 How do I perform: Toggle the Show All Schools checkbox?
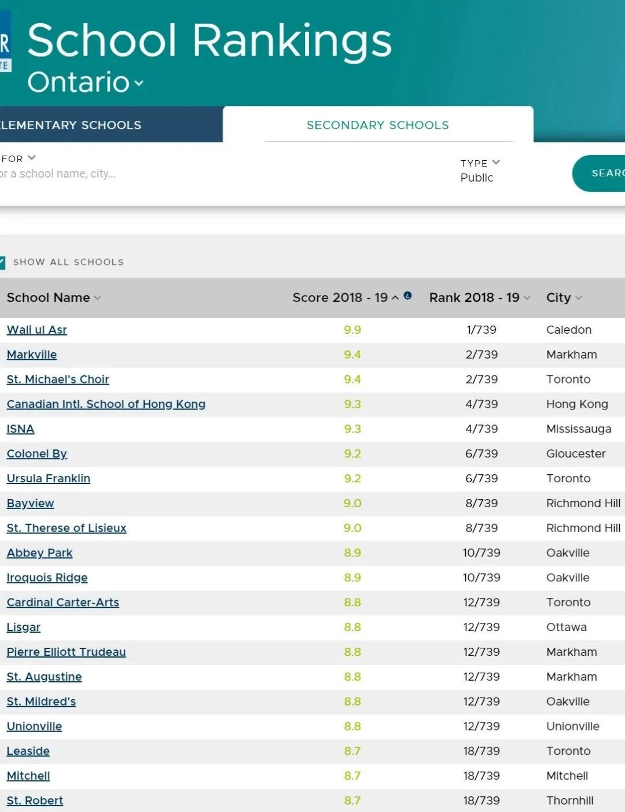(x=2, y=263)
